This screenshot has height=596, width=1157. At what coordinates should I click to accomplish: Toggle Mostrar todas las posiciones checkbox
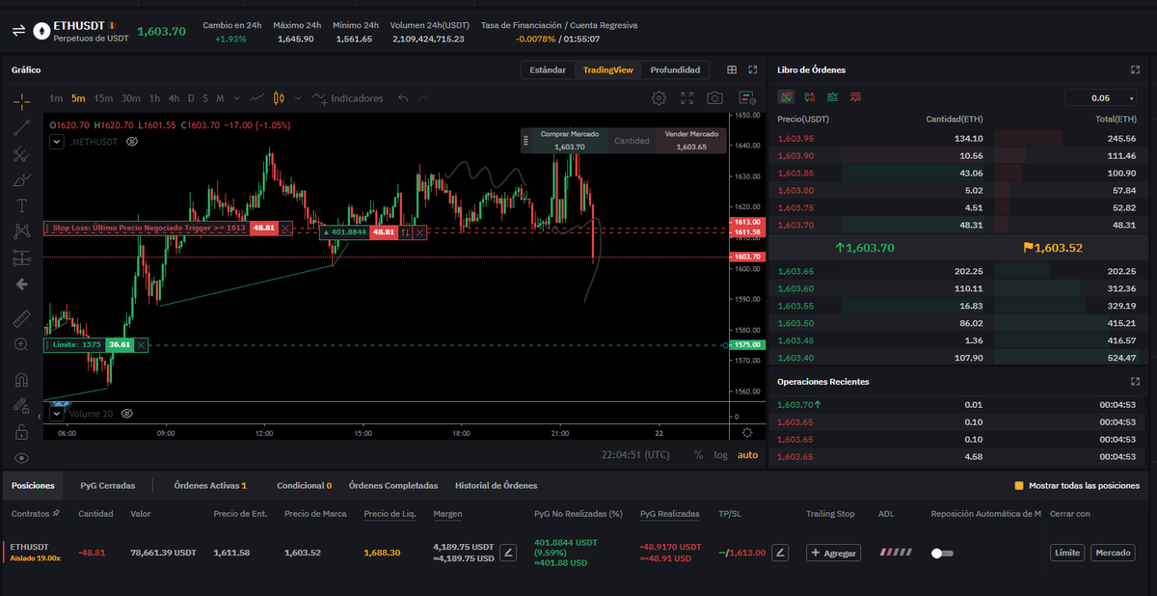point(1019,485)
